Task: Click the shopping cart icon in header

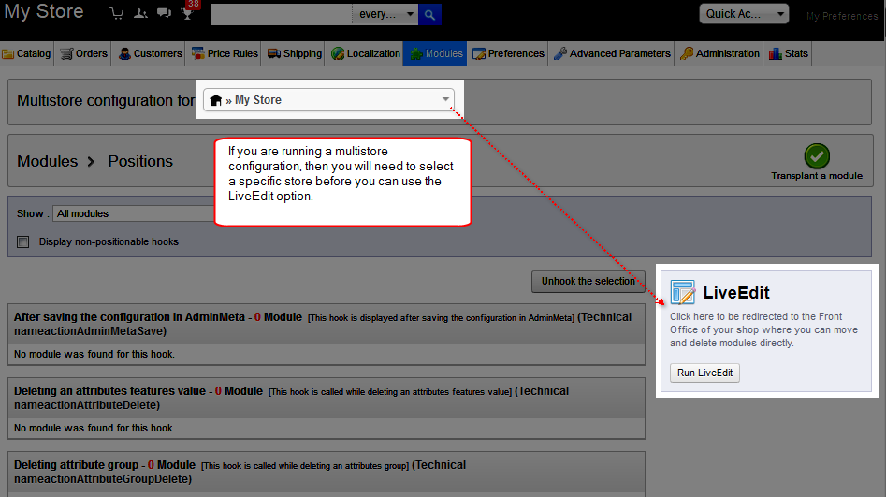Action: coord(117,14)
